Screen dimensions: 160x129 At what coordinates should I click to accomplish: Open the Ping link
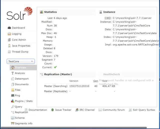pos(17,96)
